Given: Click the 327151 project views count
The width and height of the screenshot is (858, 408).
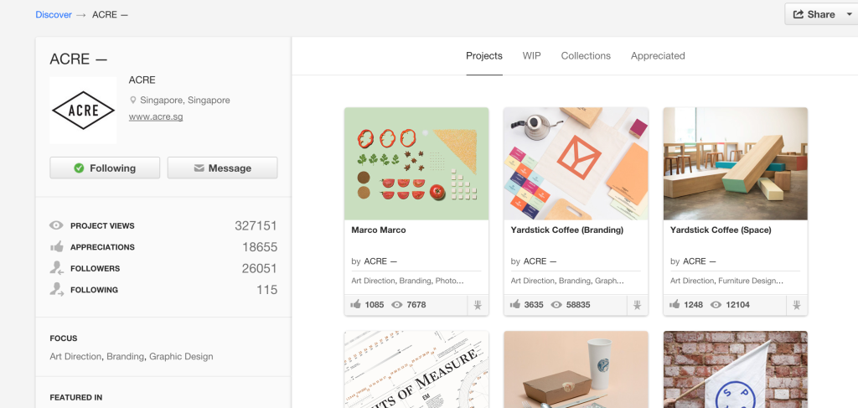Looking at the screenshot, I should point(256,225).
